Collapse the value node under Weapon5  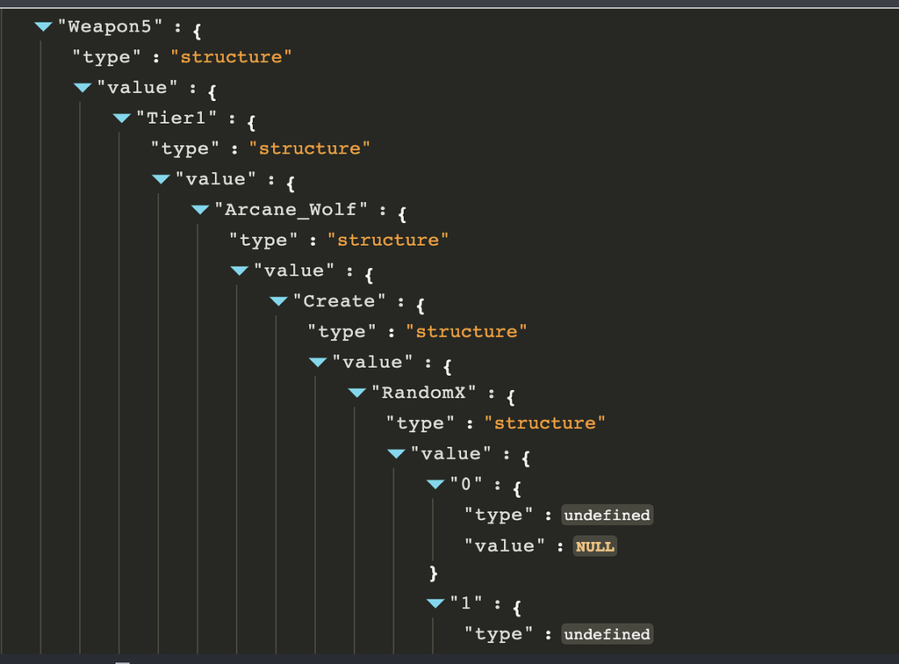(x=82, y=87)
